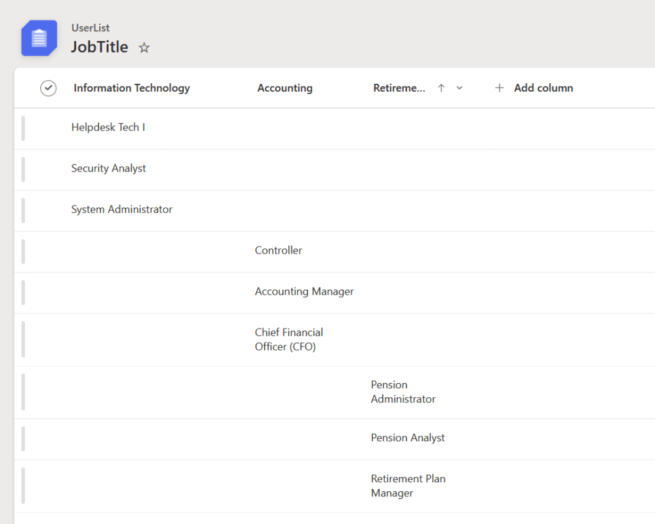Open the UserList breadcrumb link

(x=90, y=28)
